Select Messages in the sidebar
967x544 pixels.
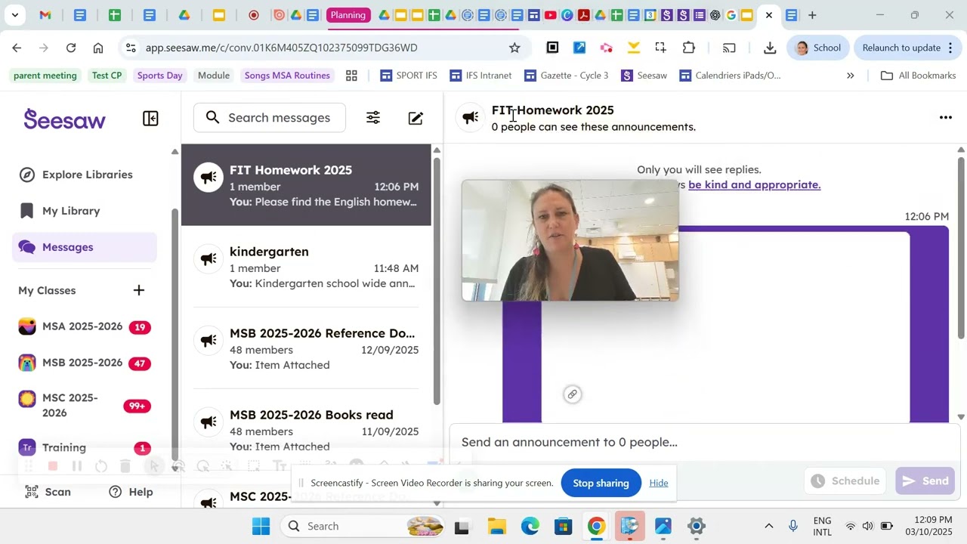click(85, 247)
